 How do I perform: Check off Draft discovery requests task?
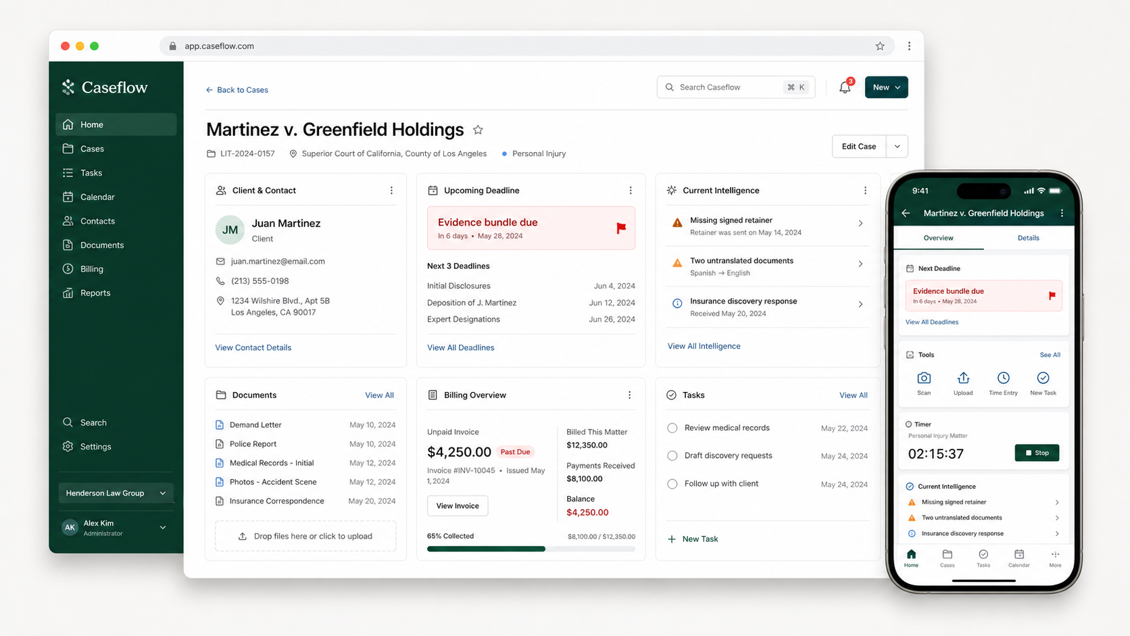pos(672,456)
